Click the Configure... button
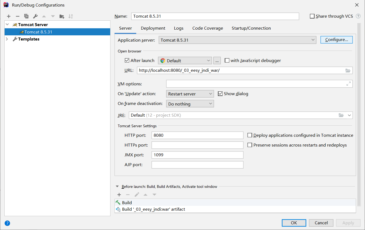The width and height of the screenshot is (365, 230). pyautogui.click(x=337, y=40)
